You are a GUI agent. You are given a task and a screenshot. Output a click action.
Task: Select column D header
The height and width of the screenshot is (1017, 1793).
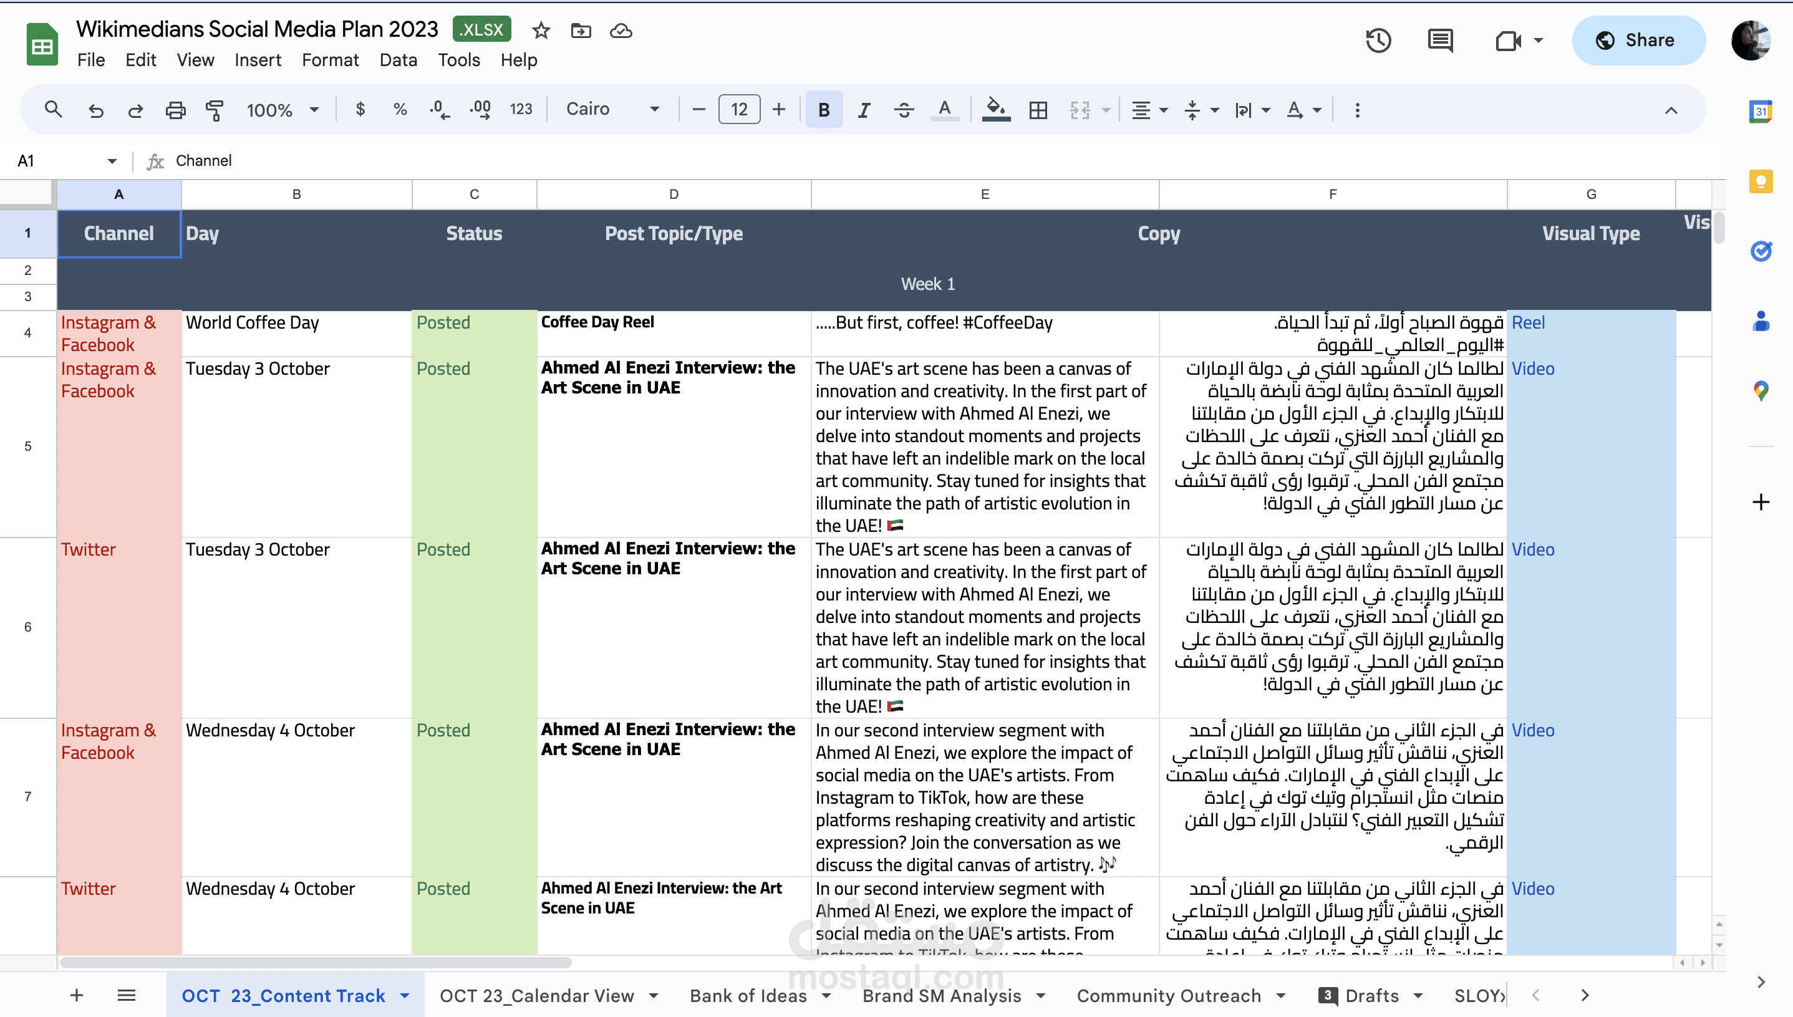[674, 194]
